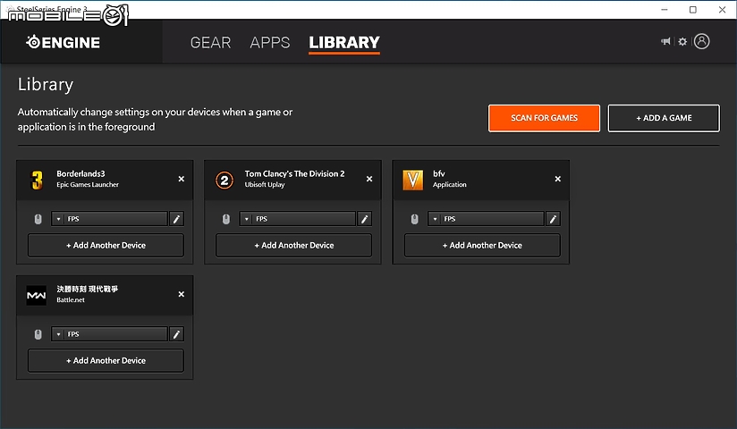This screenshot has height=429, width=737.
Task: Click the Borderlands3 game icon
Action: tap(37, 180)
